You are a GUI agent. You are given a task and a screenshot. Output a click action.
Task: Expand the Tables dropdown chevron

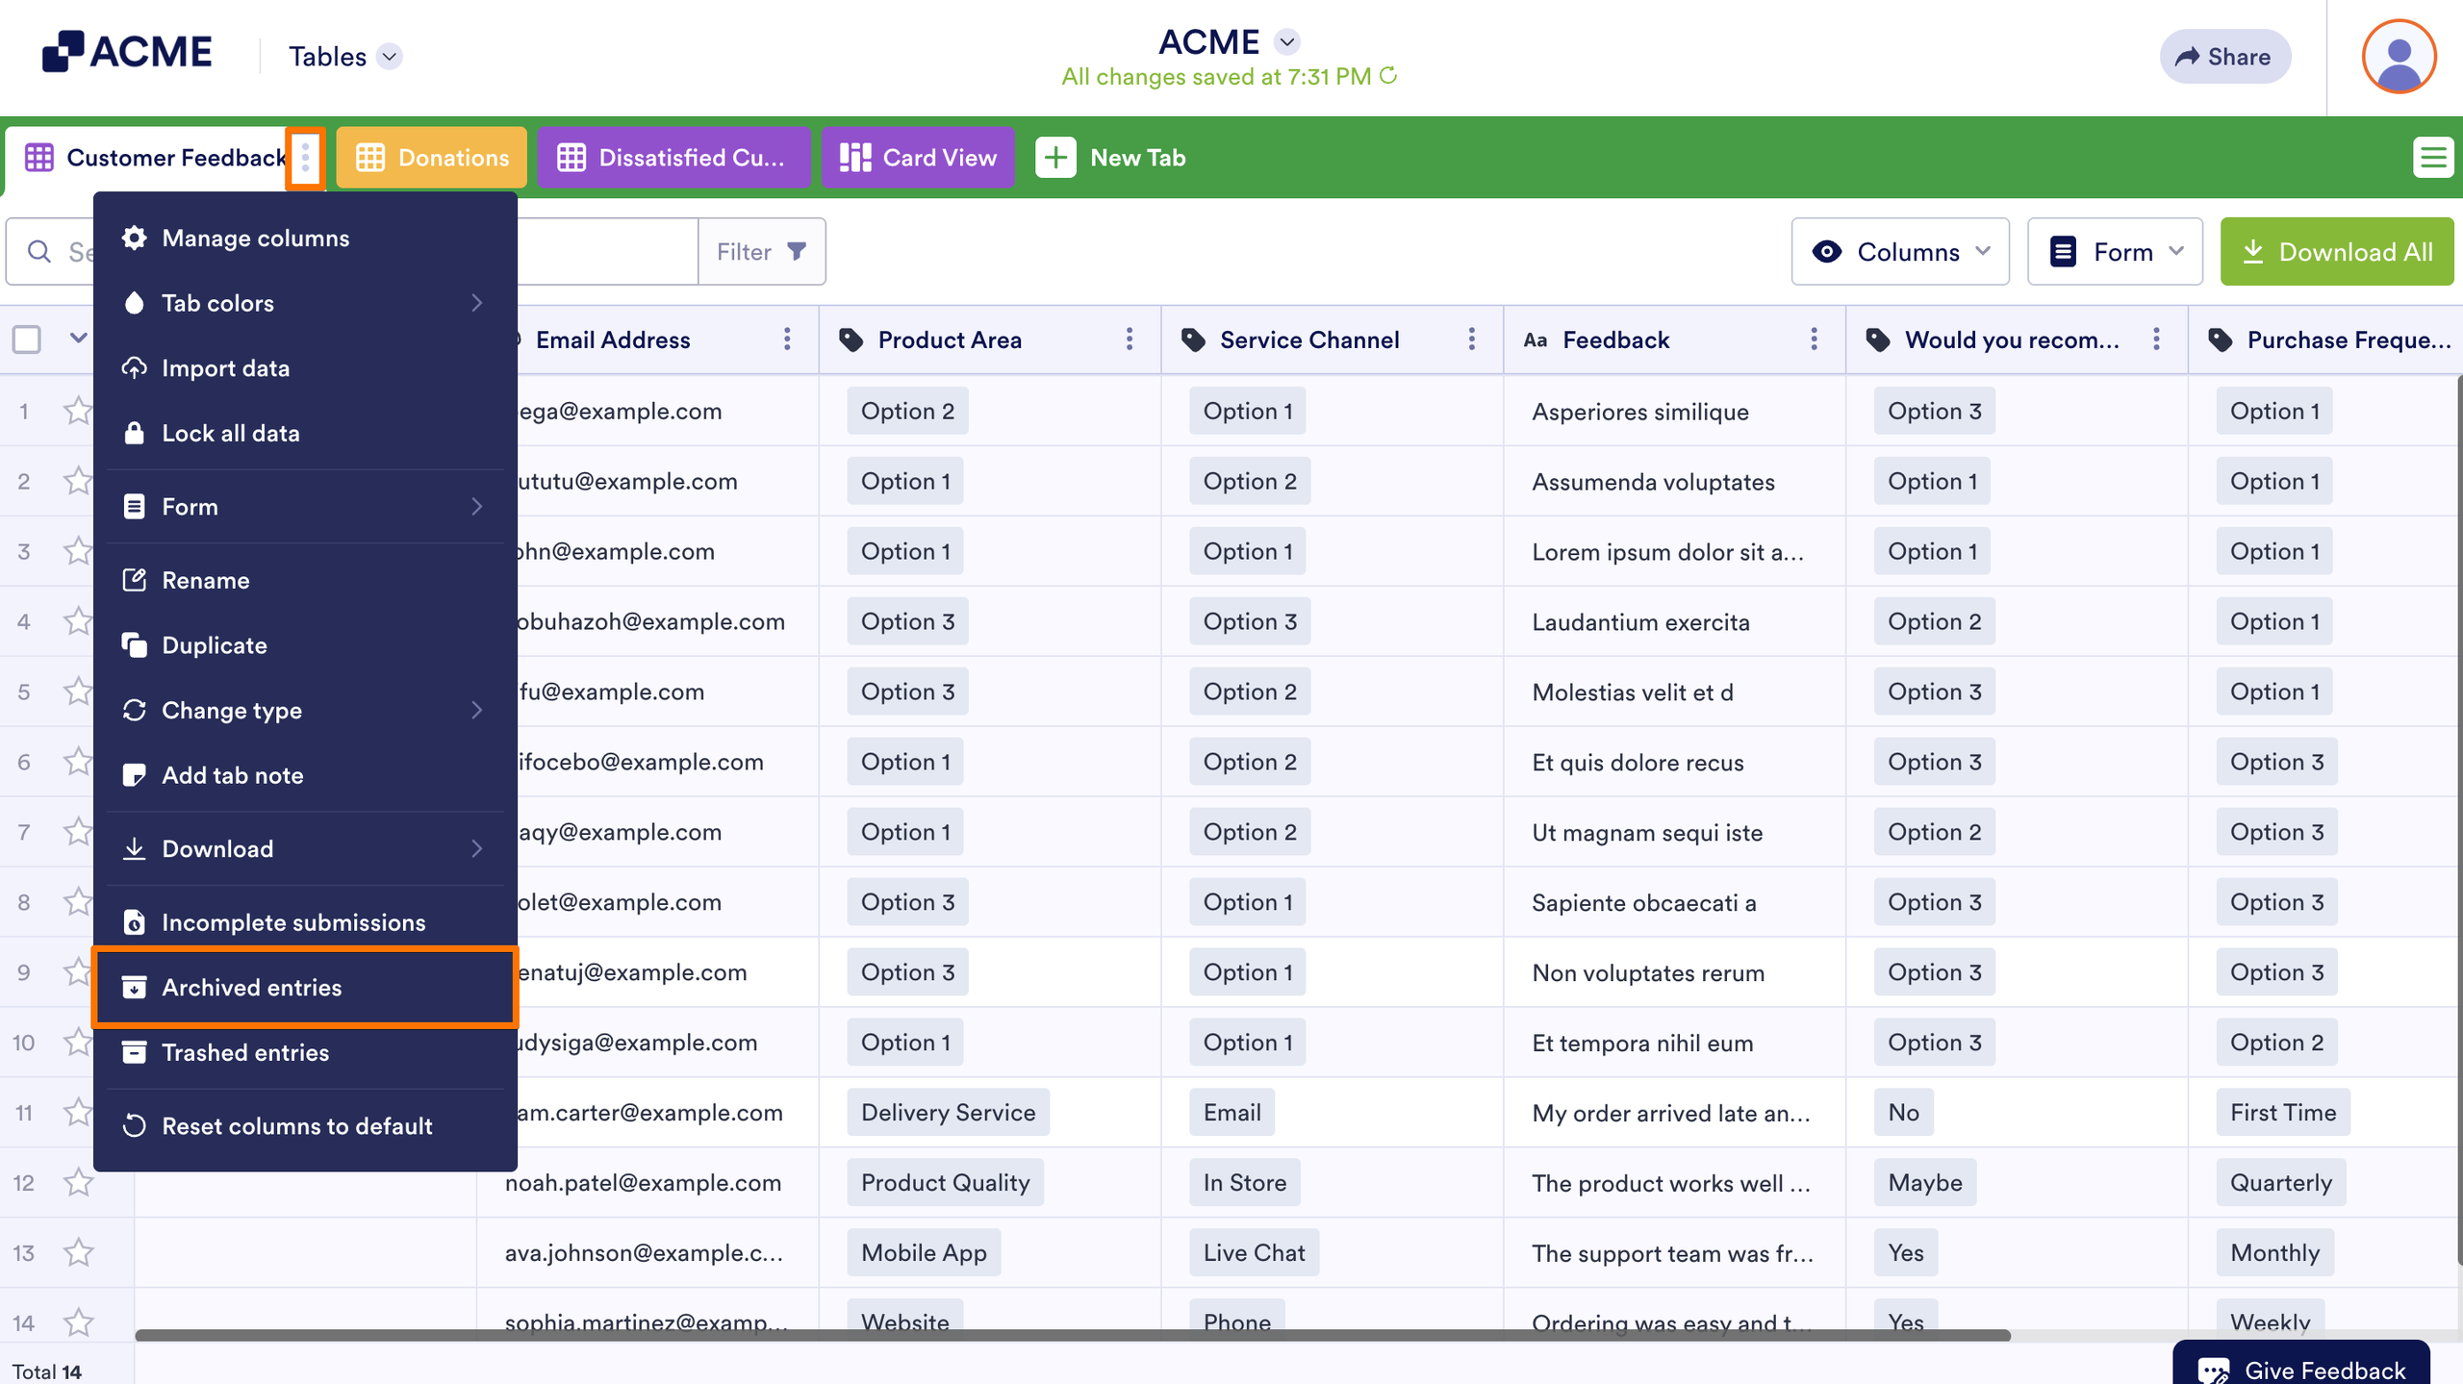pos(390,57)
